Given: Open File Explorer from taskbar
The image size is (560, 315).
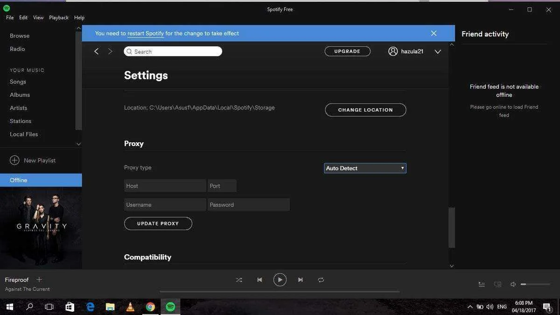Looking at the screenshot, I should pyautogui.click(x=110, y=307).
